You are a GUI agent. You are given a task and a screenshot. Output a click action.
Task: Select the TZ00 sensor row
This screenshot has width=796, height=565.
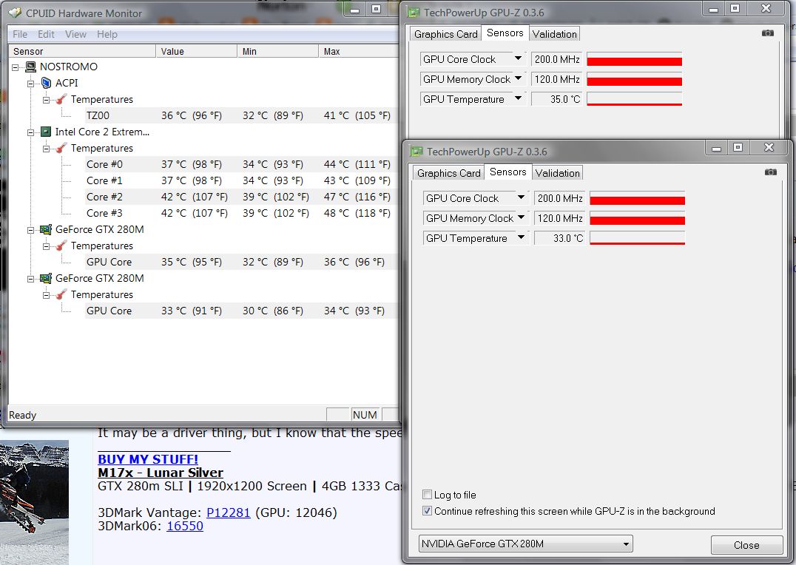(242, 115)
